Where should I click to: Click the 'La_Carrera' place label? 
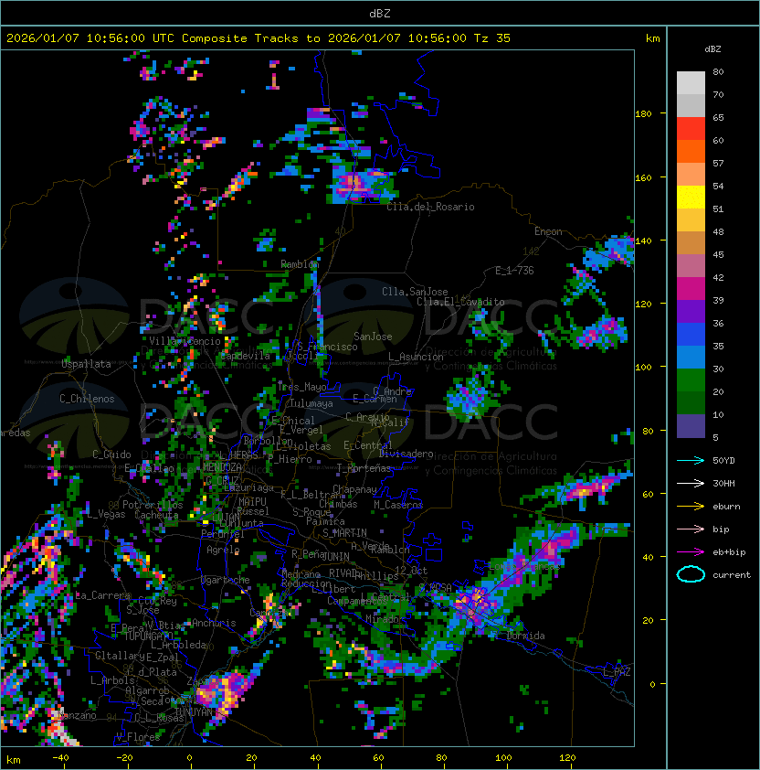tap(103, 595)
